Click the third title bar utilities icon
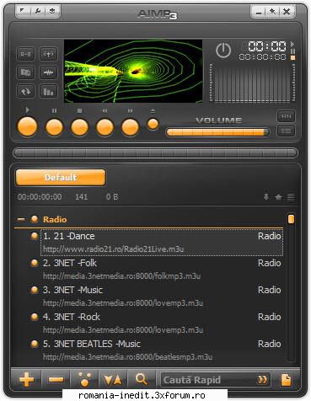 [52, 11]
